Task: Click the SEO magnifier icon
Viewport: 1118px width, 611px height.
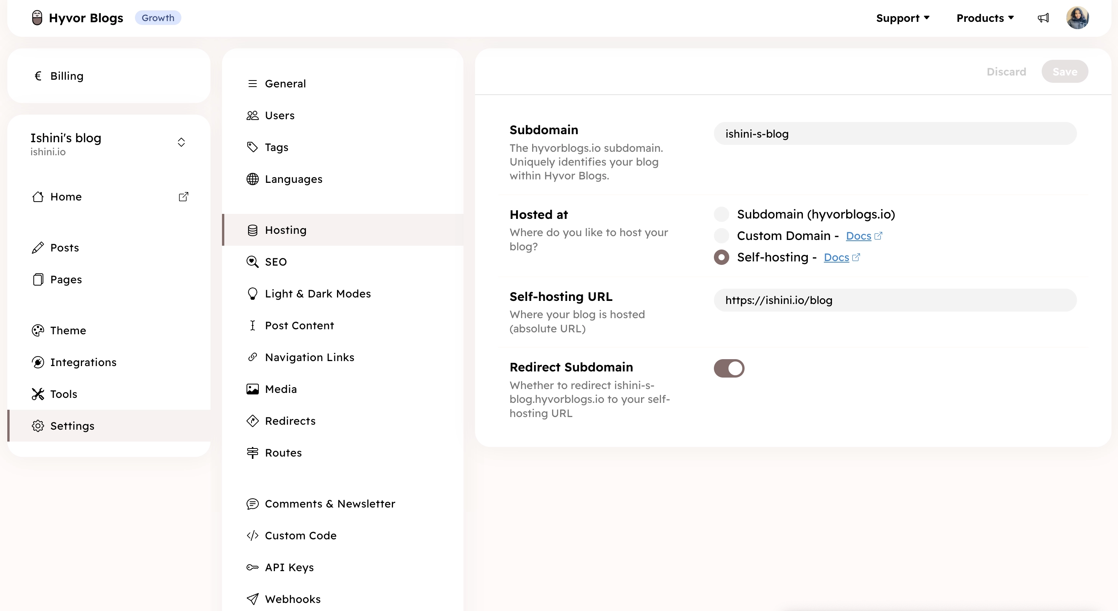Action: pos(253,262)
